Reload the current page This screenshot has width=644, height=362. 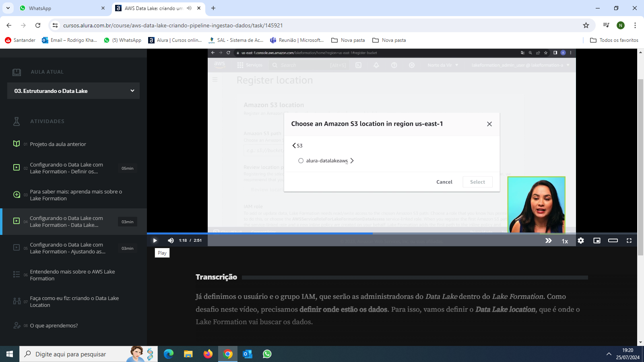[x=38, y=25]
